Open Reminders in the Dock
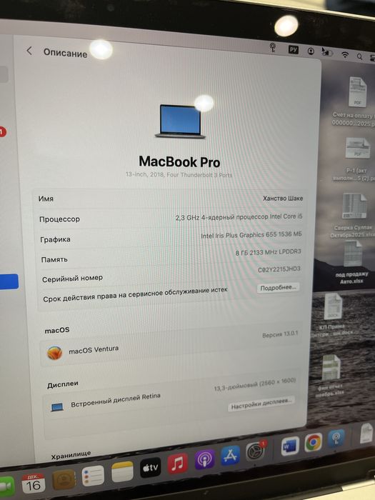 pyautogui.click(x=93, y=476)
